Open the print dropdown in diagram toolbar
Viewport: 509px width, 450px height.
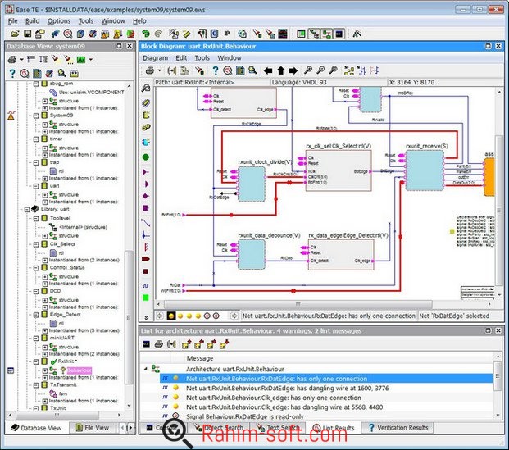pos(159,70)
